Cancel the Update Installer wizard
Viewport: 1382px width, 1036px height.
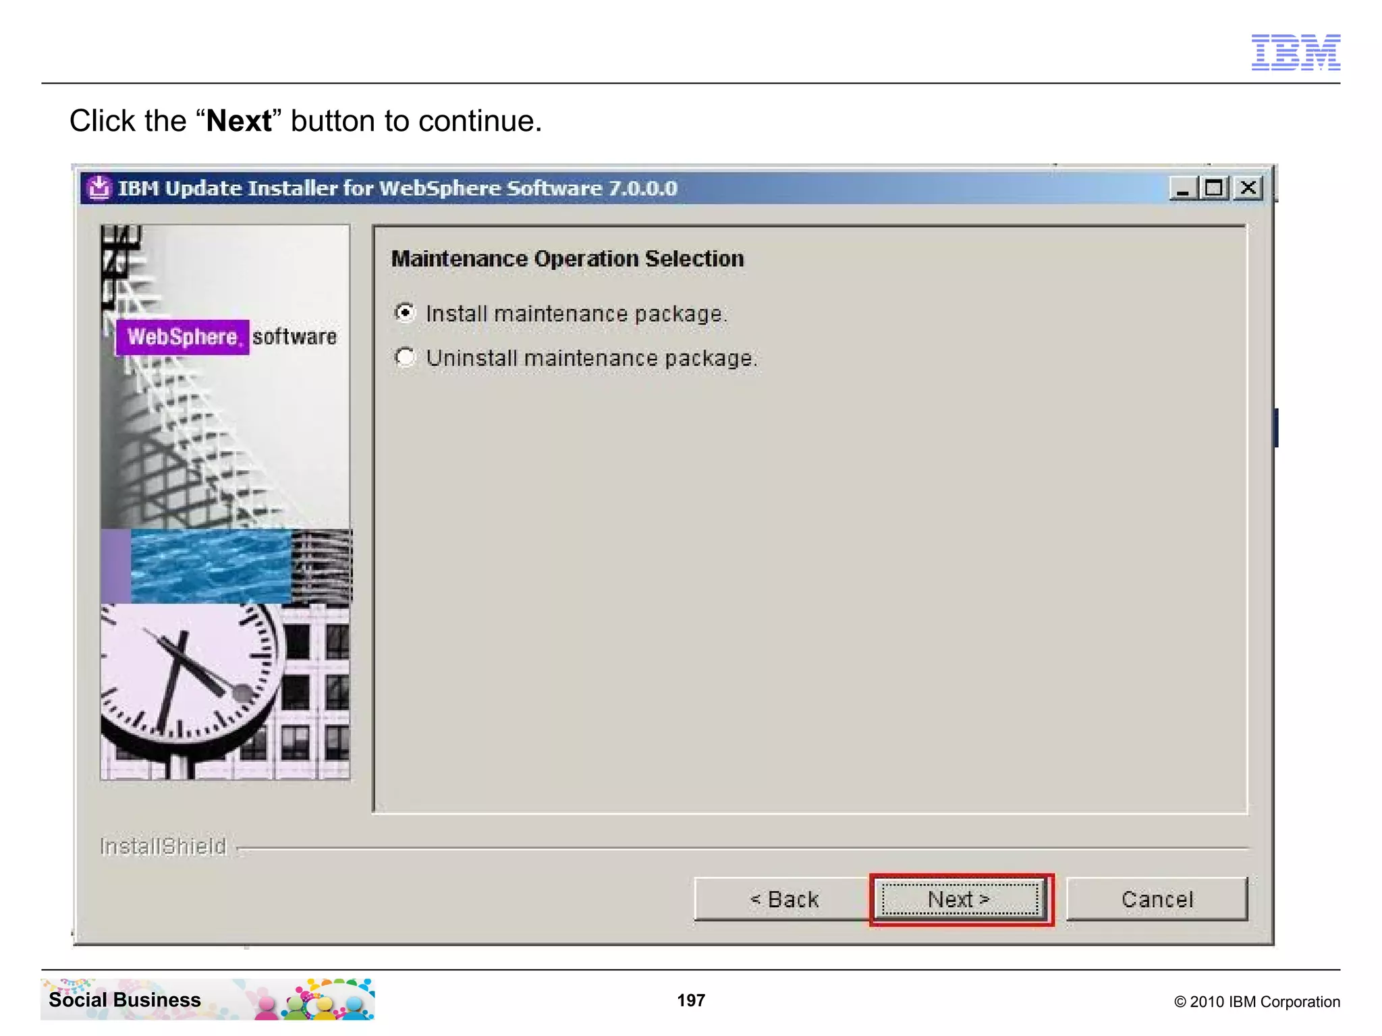pyautogui.click(x=1157, y=899)
